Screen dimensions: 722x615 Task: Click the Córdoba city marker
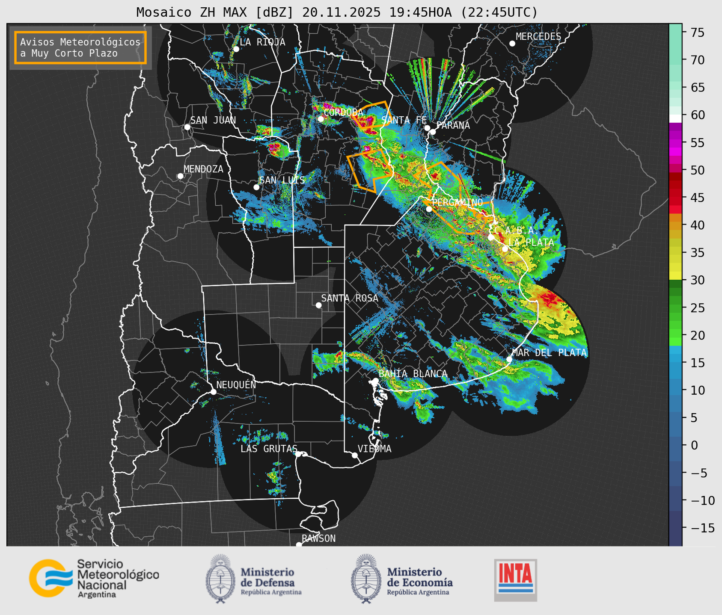click(321, 119)
